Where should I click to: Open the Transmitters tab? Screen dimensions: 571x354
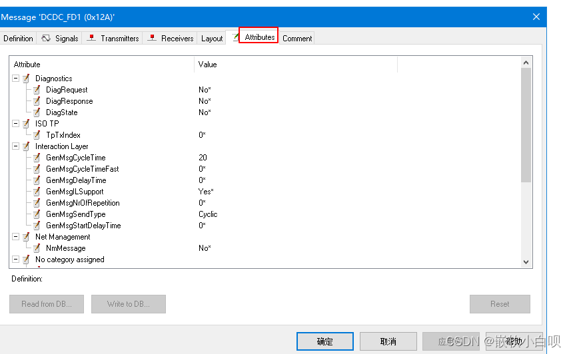113,38
